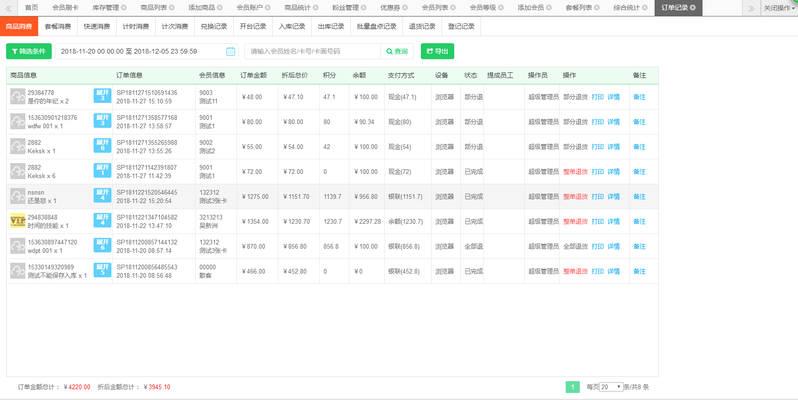This screenshot has width=798, height=400.
Task: Open the 退货记录 sub-tab
Action: [x=422, y=26]
